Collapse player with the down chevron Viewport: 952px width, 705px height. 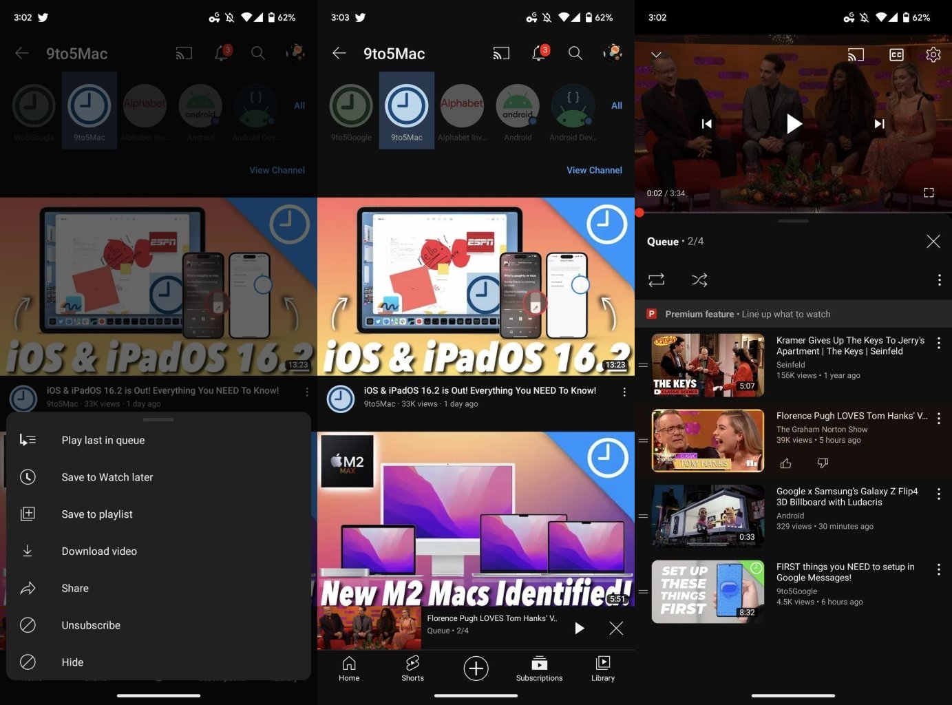click(x=656, y=54)
